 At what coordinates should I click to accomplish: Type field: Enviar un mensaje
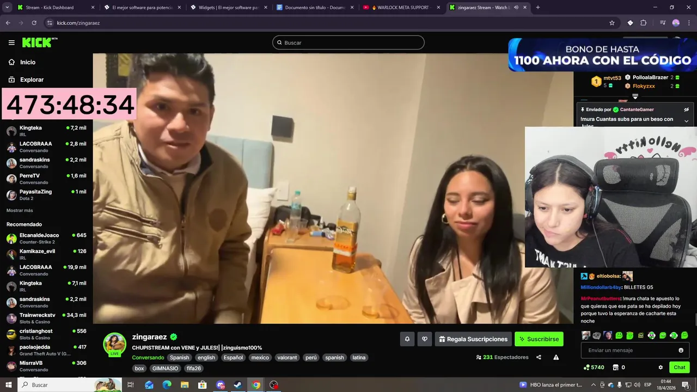pos(629,350)
